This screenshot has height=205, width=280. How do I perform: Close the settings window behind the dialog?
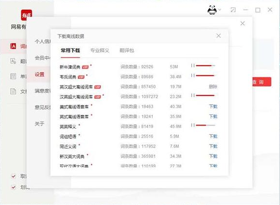[x=242, y=23]
